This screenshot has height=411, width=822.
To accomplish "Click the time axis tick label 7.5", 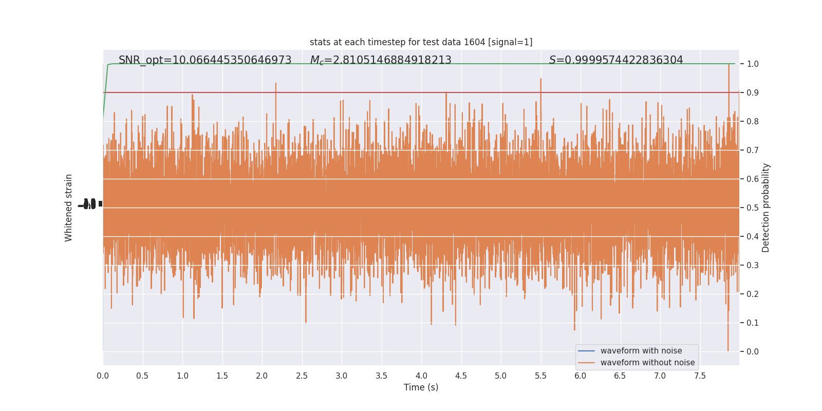I will [x=700, y=376].
